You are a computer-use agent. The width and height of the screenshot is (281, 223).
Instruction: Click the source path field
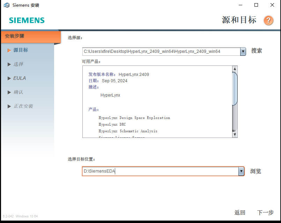pyautogui.click(x=161, y=51)
